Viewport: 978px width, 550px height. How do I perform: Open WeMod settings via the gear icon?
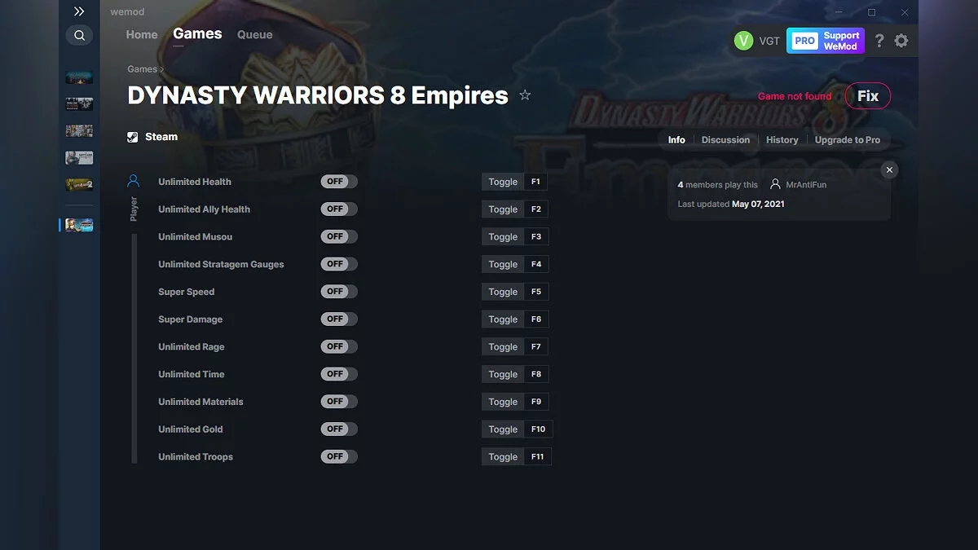(x=901, y=40)
